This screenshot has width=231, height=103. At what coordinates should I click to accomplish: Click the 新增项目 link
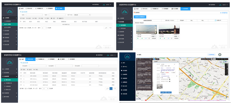(x=225, y=13)
